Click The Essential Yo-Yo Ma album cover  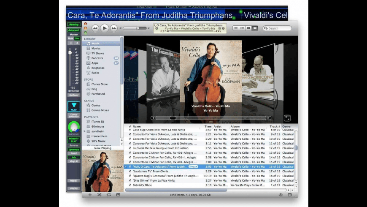(163, 71)
